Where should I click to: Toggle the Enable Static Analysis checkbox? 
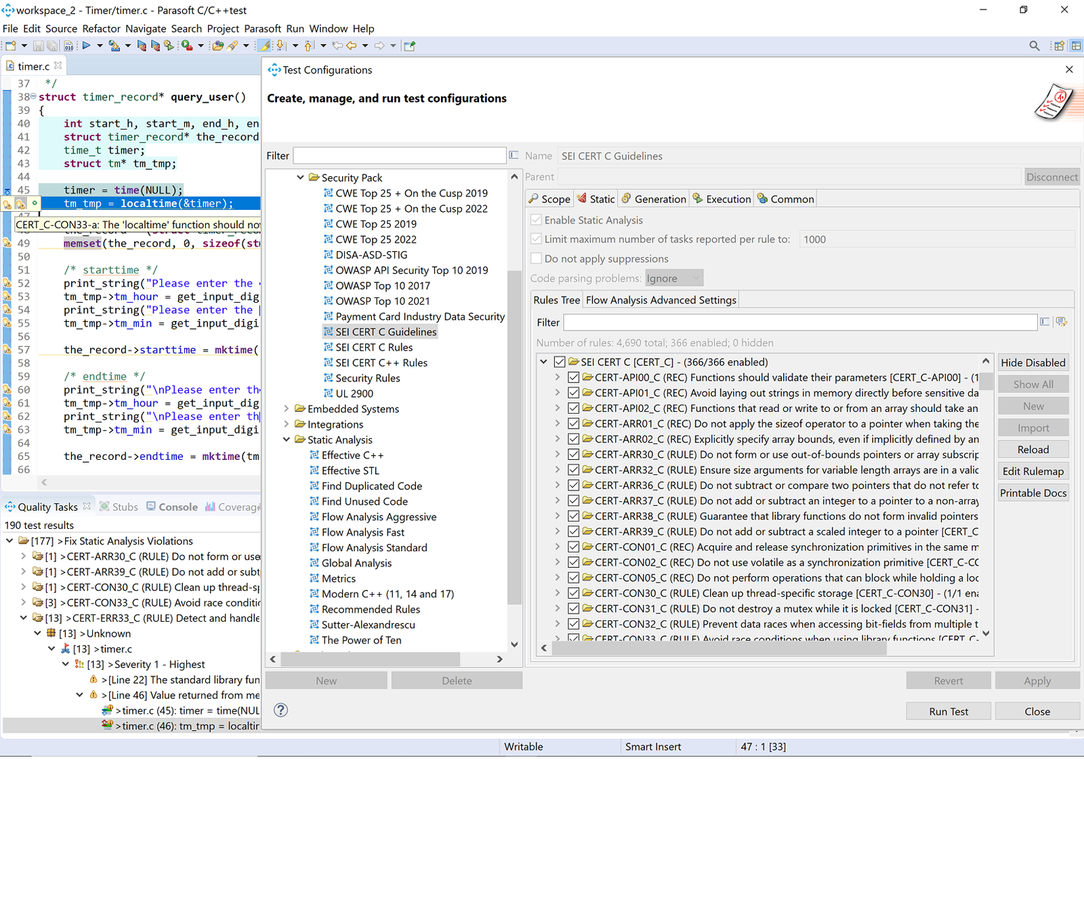click(536, 219)
